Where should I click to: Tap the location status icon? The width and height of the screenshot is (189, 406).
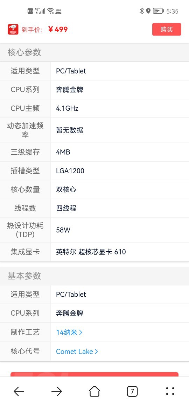point(148,11)
